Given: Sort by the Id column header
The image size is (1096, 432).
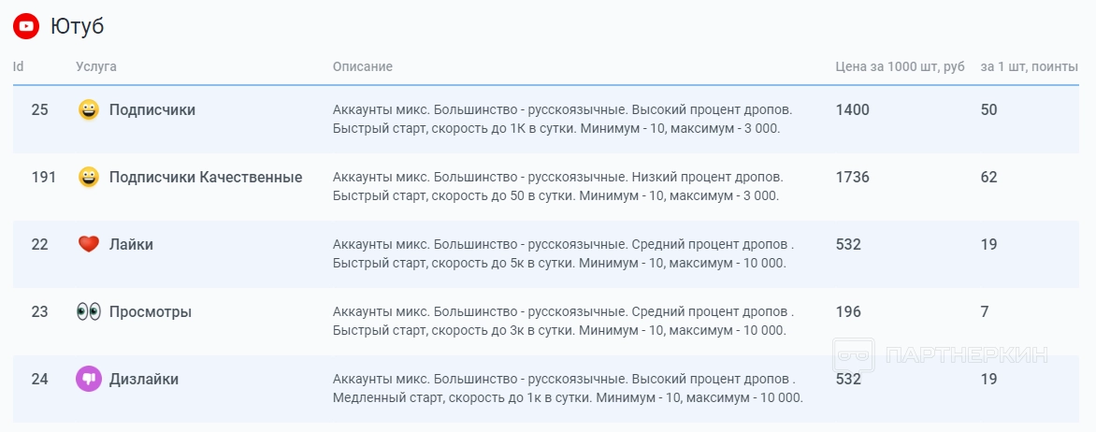Looking at the screenshot, I should tap(18, 67).
